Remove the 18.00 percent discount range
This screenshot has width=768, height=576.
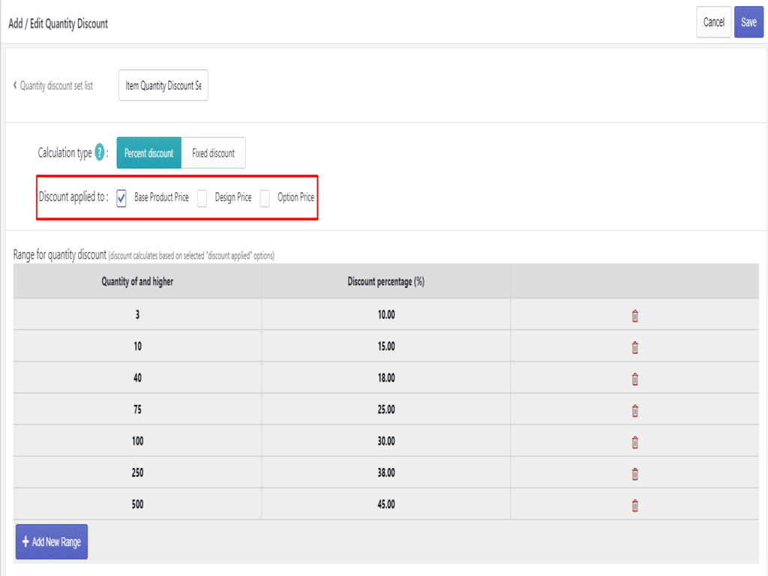pos(634,379)
